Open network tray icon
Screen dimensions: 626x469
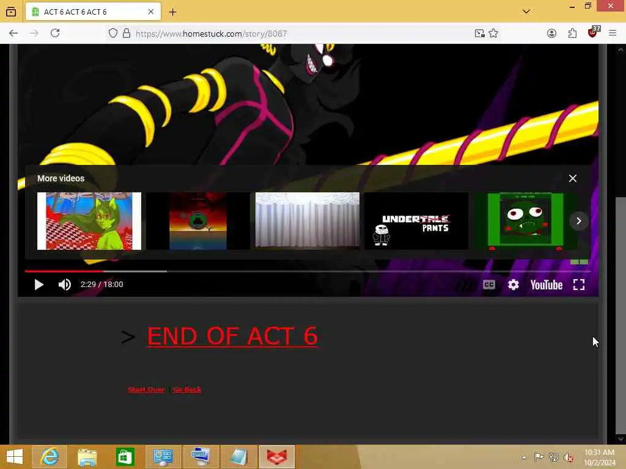click(x=553, y=457)
